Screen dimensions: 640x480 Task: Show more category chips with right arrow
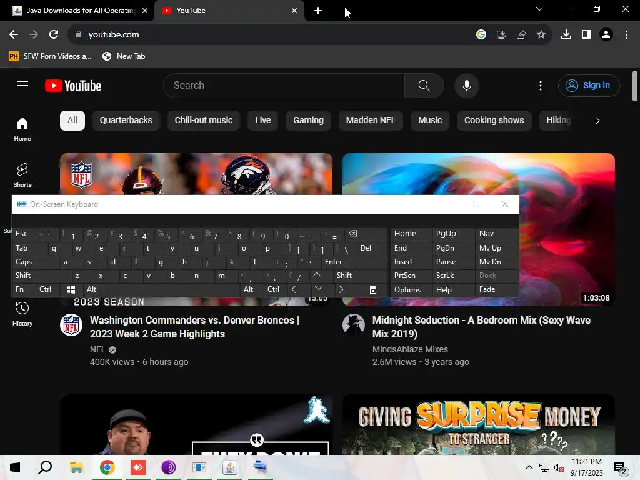point(597,121)
